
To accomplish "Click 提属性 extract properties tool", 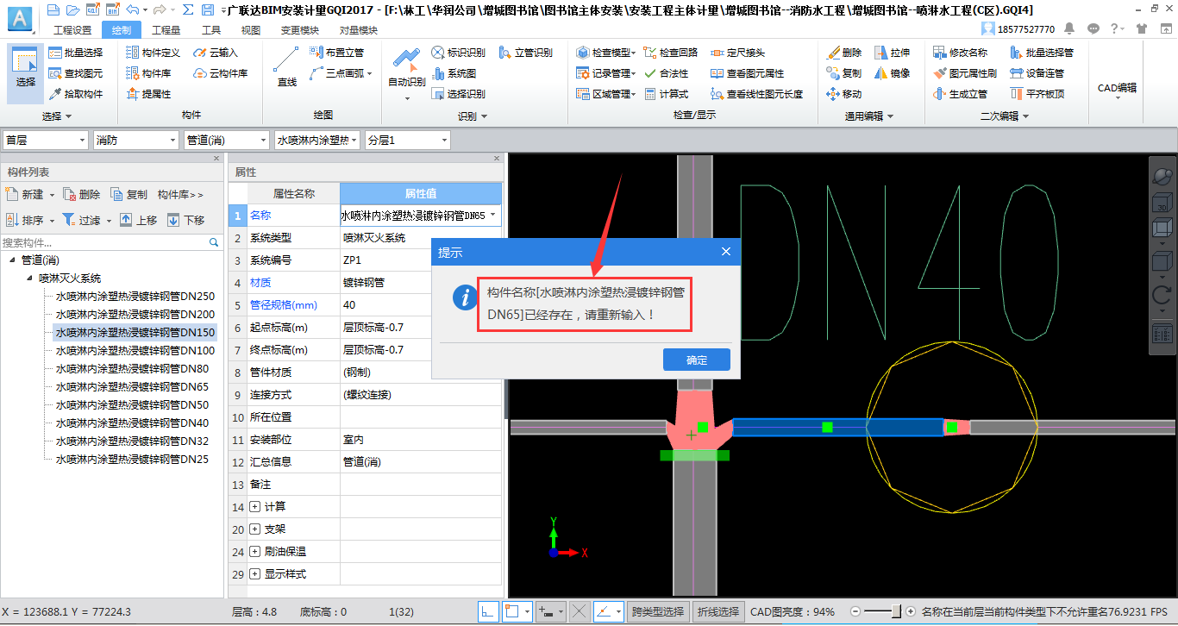I will tap(148, 94).
